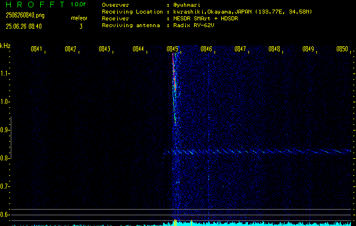Click the 0.6 kHz frequency label
This screenshot has height=226, width=356.
4,215
